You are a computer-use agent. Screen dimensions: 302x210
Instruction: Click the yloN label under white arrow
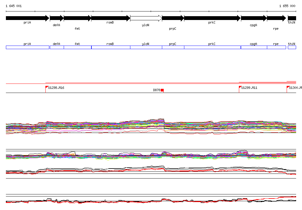tap(145, 25)
